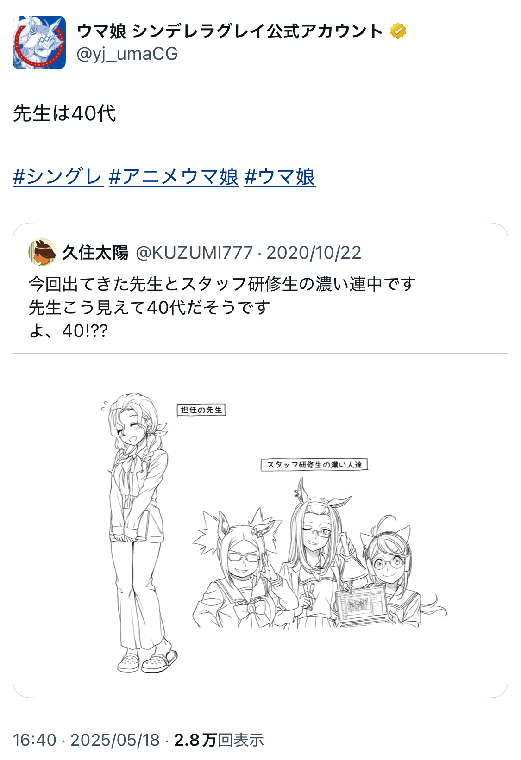This screenshot has width=521, height=760.
Task: Click the スタッフ研修生の濃い人達 label
Action: click(x=314, y=465)
